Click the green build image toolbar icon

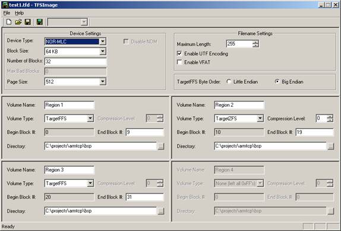[x=40, y=22]
